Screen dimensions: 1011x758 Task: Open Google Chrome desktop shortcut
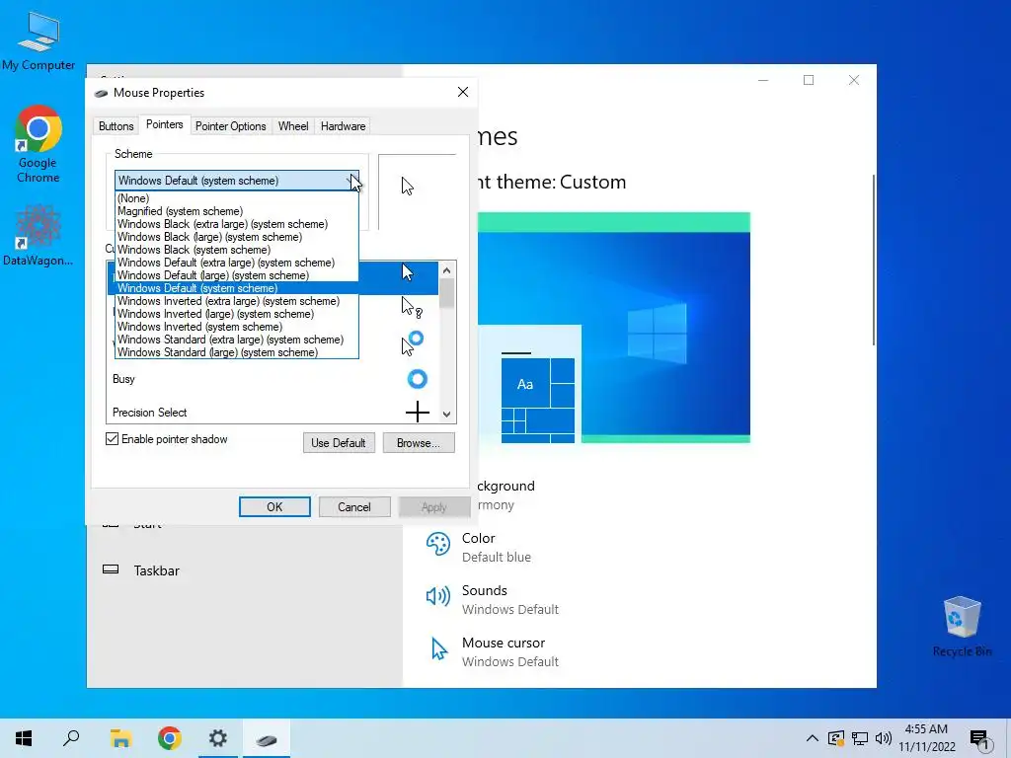tap(39, 144)
